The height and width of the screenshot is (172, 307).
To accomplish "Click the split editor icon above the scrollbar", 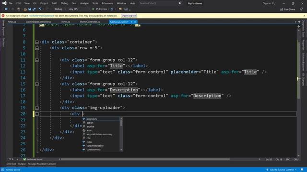I will tap(298, 26).
